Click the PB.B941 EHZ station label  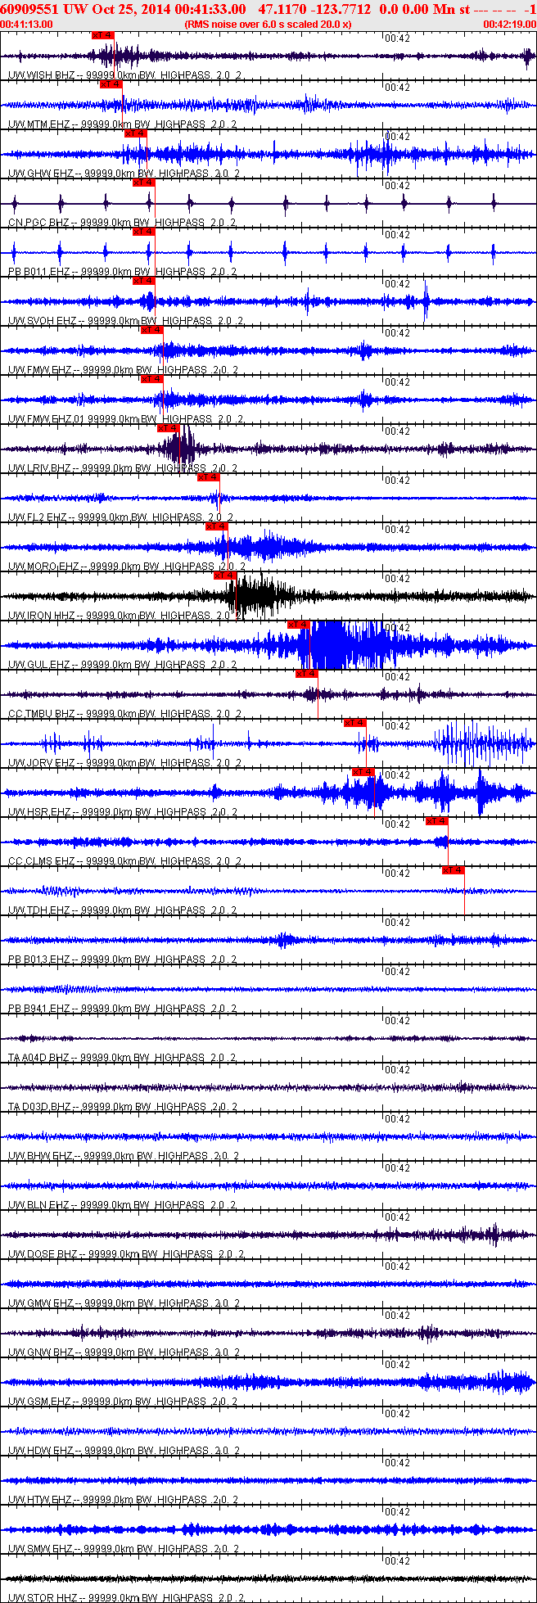123,1009
